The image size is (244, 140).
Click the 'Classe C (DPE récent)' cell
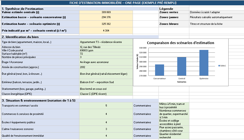click(106, 94)
